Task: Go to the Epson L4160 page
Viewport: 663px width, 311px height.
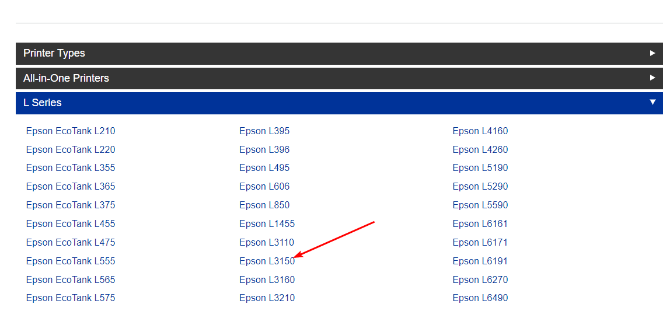Action: click(x=480, y=131)
